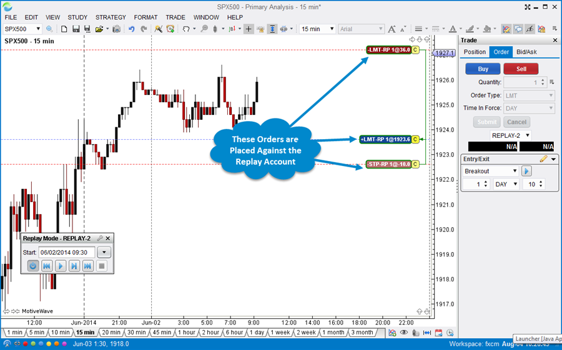Open the replay start date picker dropdown
Image resolution: width=562 pixels, height=350 pixels.
(104, 252)
